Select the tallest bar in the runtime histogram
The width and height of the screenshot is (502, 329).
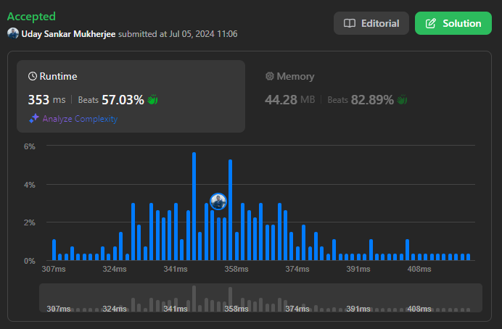pos(194,207)
